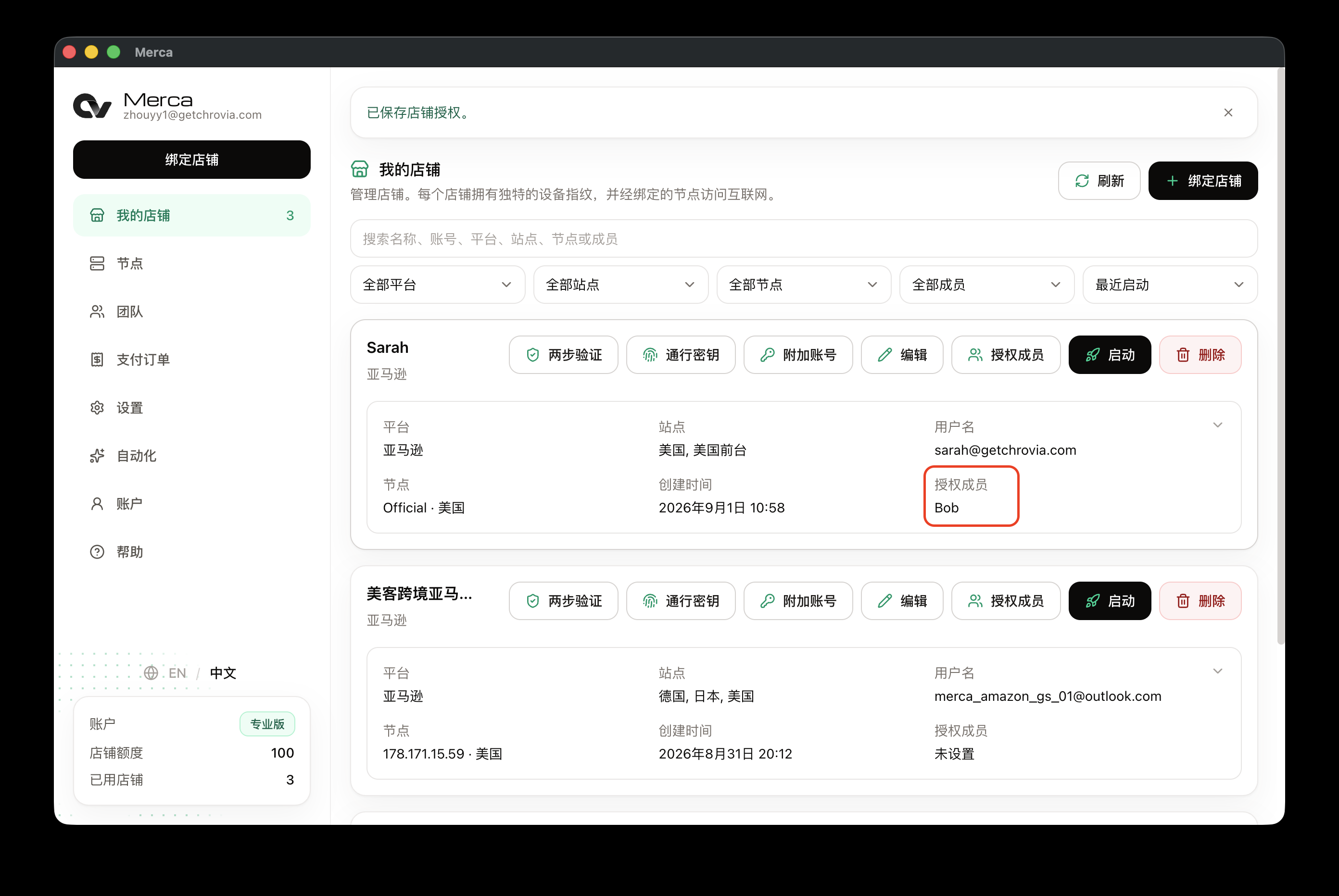The width and height of the screenshot is (1339, 896).
Task: Switch interface language to 中文
Action: pos(223,673)
